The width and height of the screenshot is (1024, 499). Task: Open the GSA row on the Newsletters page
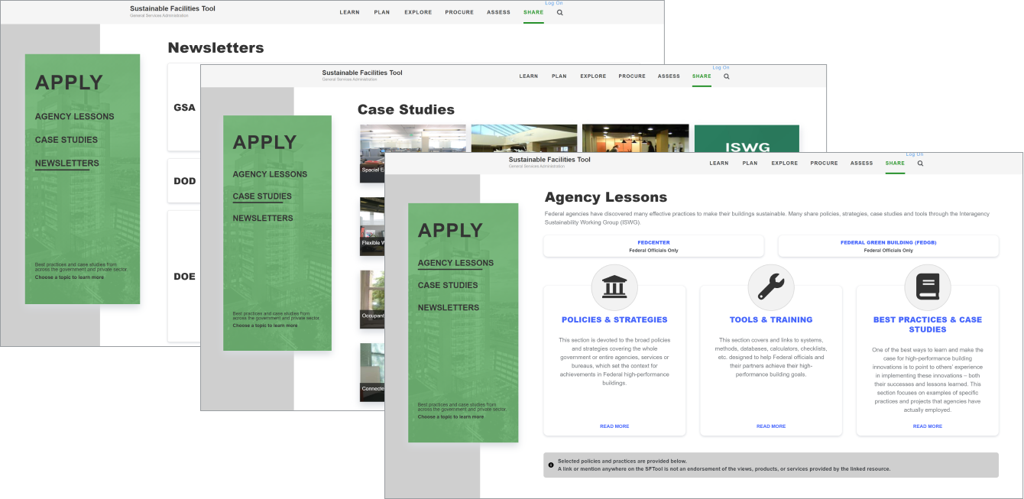point(184,108)
